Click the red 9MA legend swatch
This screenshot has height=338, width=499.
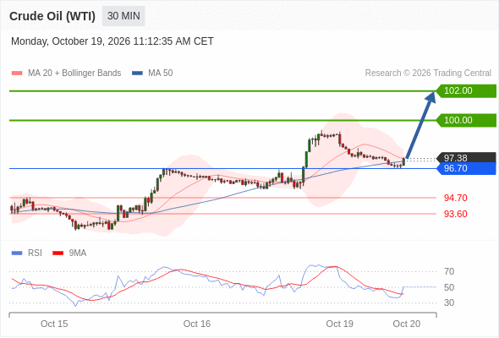pos(58,253)
